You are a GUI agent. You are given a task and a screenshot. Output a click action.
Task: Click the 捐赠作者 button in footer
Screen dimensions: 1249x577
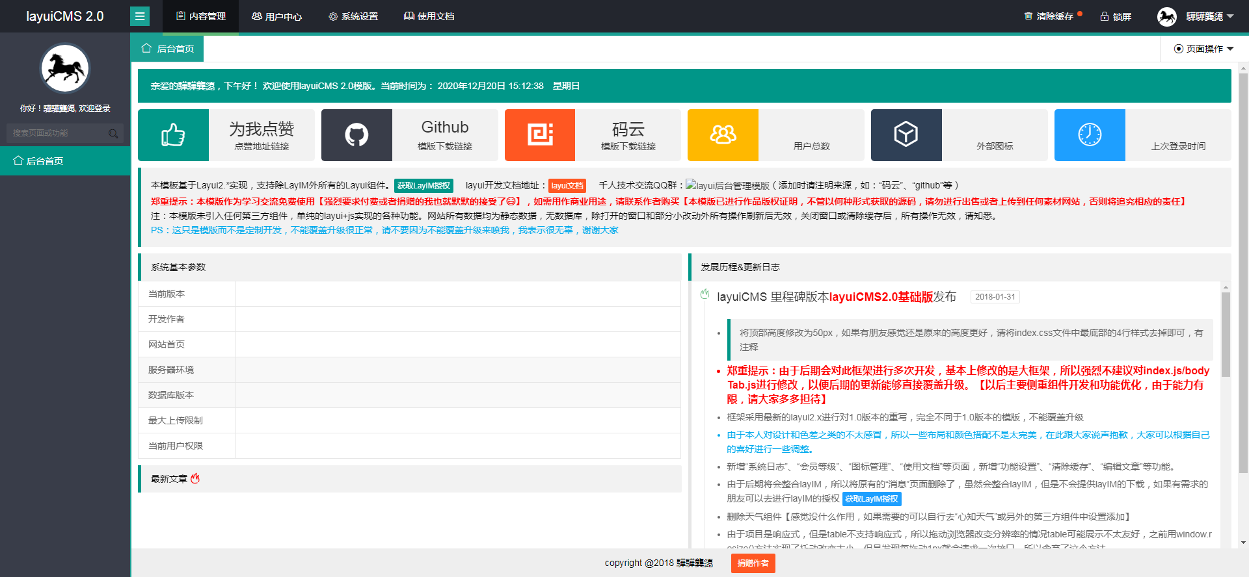[x=753, y=563]
